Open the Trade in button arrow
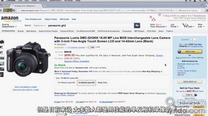Image resolution: width=208 pixels, height=116 pixels. [196, 95]
